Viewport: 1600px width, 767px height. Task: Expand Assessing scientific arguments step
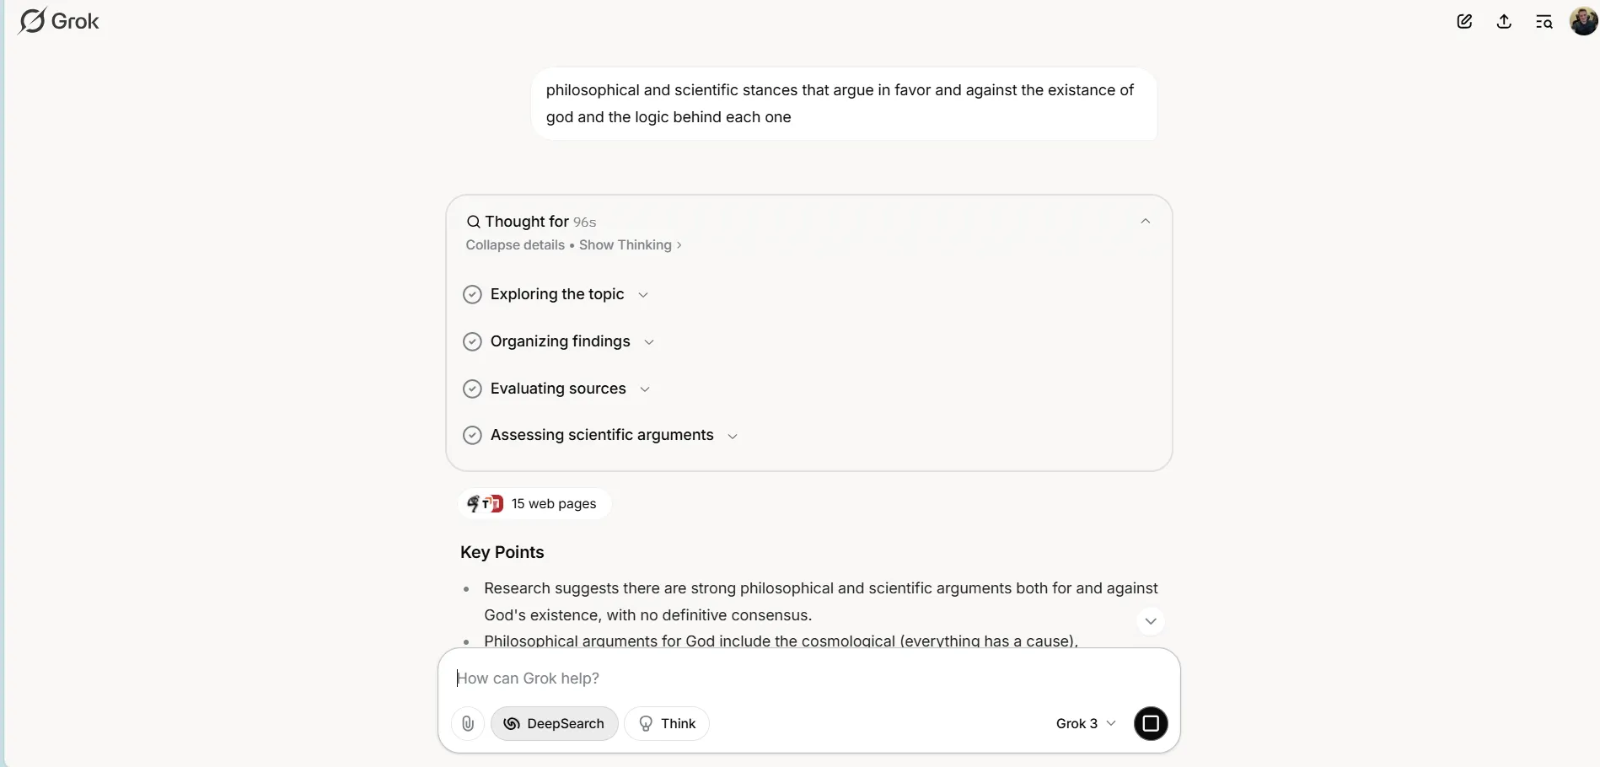(x=733, y=436)
